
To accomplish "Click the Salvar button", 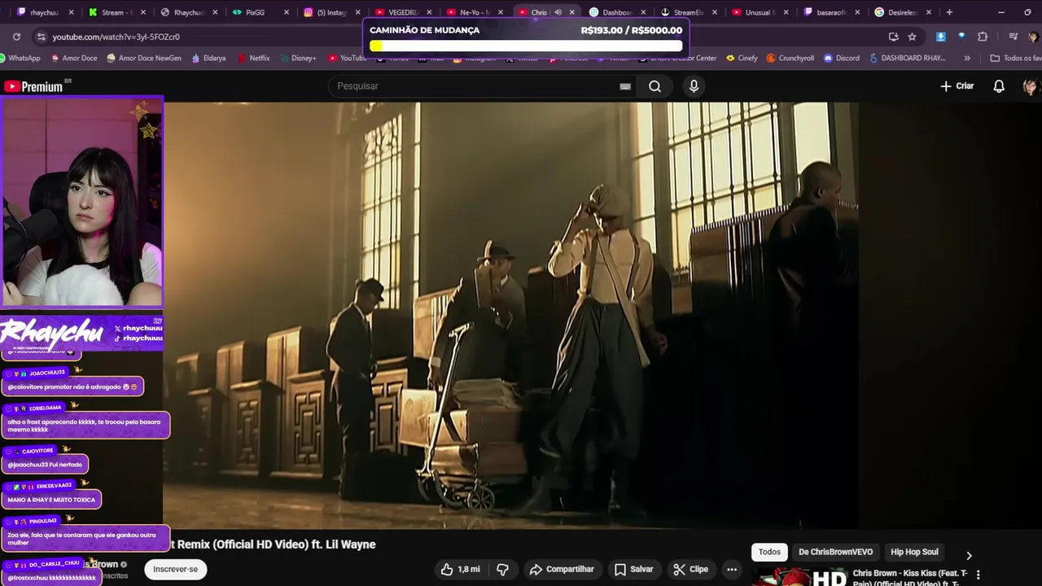I will point(633,570).
